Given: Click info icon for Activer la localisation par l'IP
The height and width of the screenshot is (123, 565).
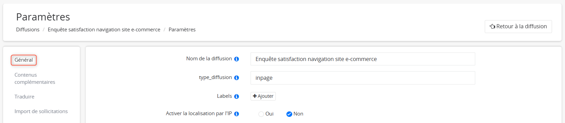Looking at the screenshot, I should [x=237, y=114].
